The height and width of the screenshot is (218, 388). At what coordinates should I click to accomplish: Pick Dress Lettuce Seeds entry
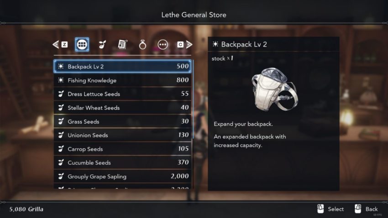tap(122, 94)
